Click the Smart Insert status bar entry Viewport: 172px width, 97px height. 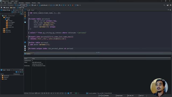tap(119, 96)
